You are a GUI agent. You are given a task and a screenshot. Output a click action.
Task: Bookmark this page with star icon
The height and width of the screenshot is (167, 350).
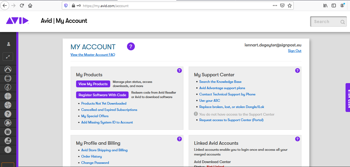(x=290, y=6)
